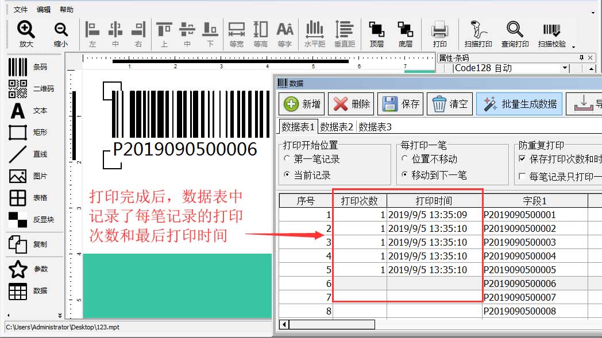Click the 批量生成数据 button
Viewport: 602px width, 338px height.
click(519, 104)
